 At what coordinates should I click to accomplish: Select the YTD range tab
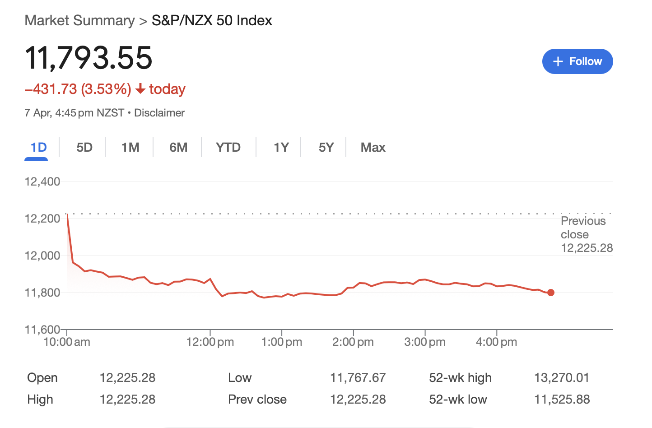tap(228, 148)
